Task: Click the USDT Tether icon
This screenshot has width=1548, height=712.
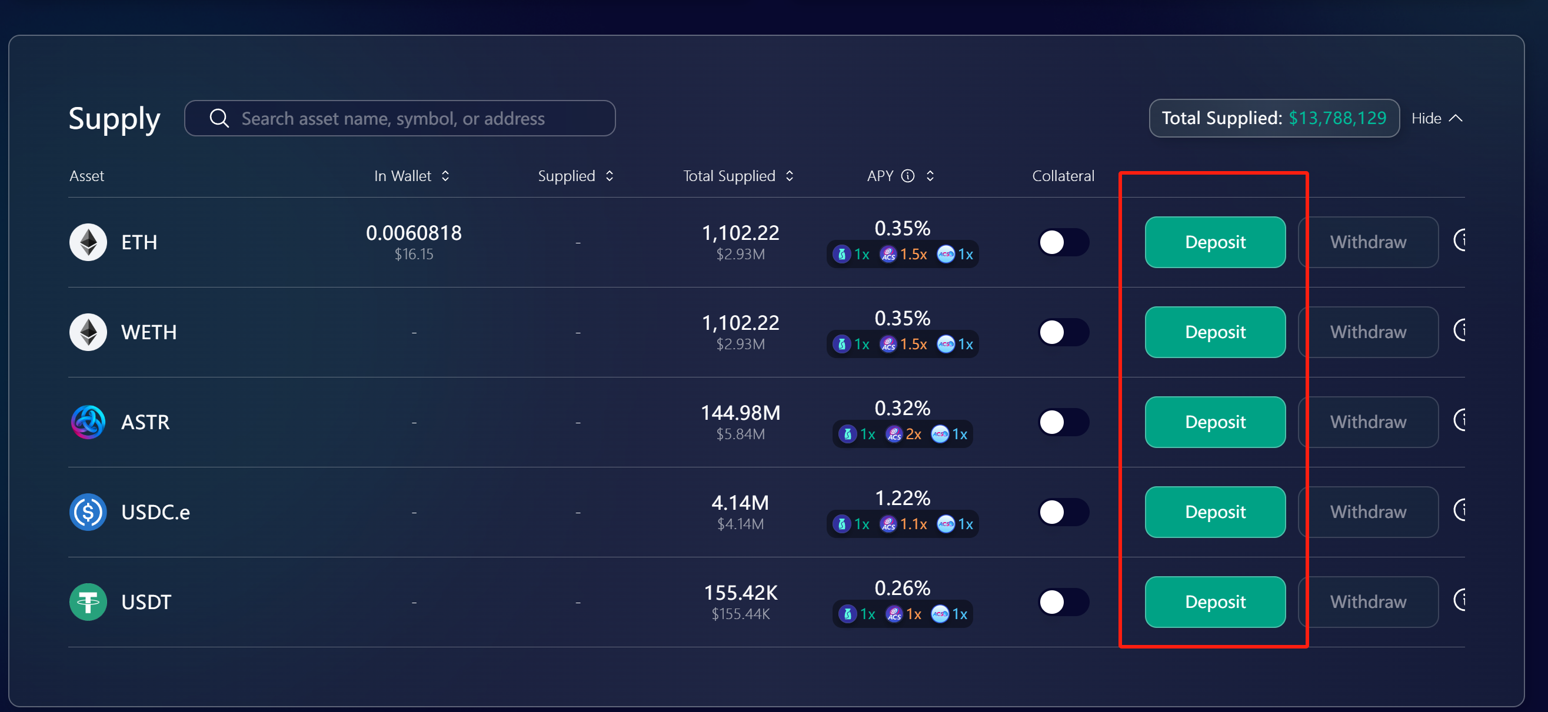Action: 88,602
